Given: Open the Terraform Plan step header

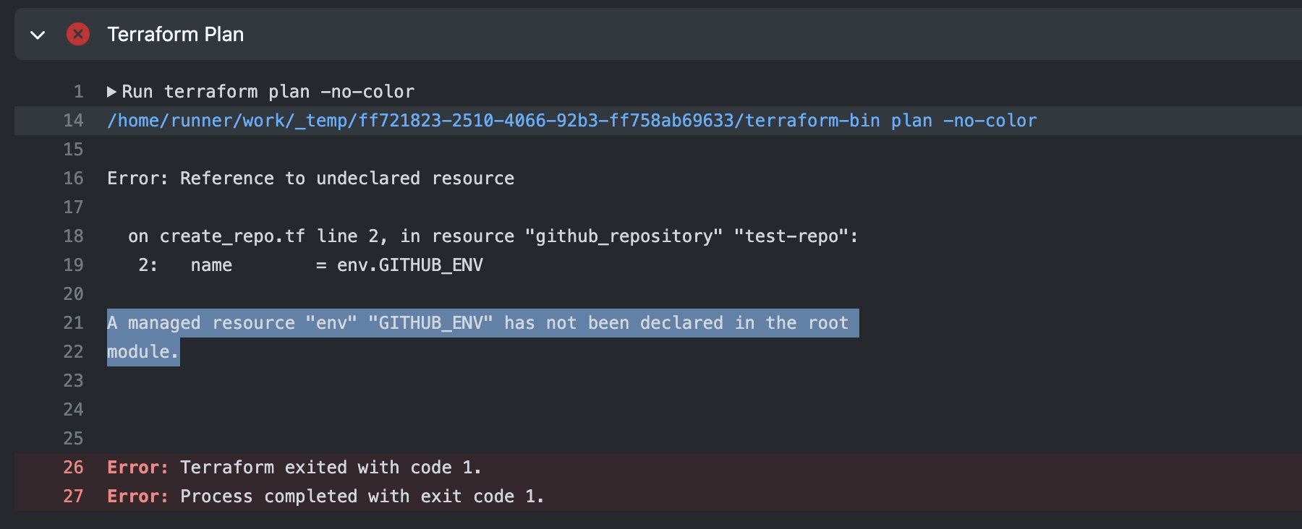Looking at the screenshot, I should [x=658, y=34].
